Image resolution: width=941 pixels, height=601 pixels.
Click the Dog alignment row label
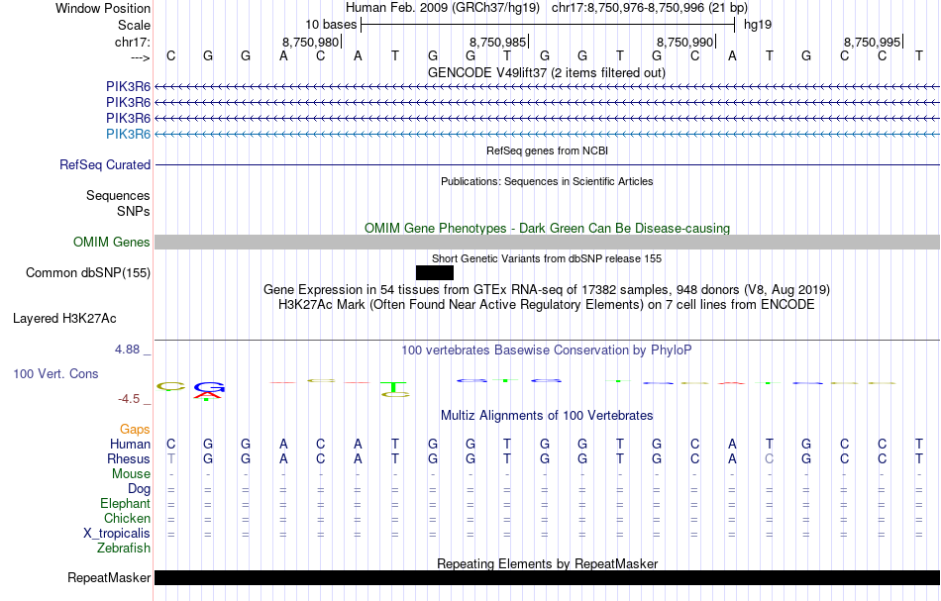(139, 489)
